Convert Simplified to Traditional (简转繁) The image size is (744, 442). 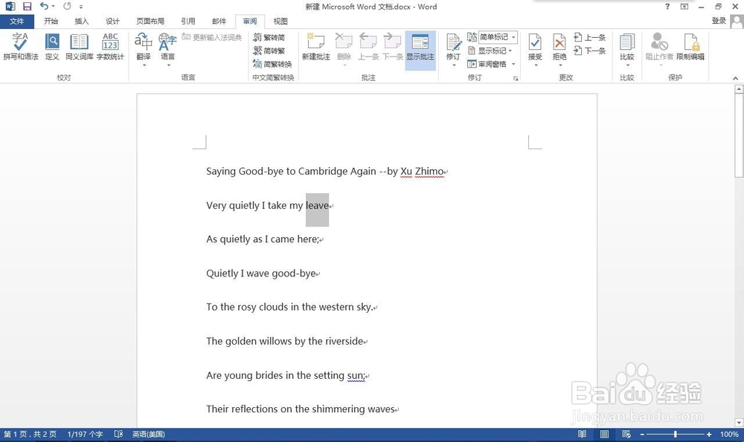269,51
